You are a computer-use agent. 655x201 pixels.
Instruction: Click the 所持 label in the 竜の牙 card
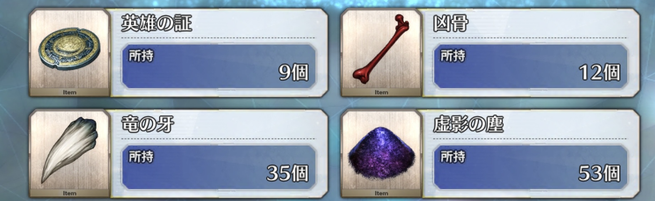tap(141, 156)
